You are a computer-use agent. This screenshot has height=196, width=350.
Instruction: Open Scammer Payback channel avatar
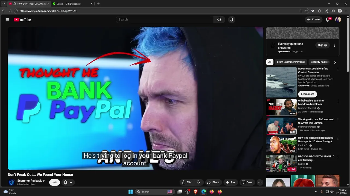(11, 182)
